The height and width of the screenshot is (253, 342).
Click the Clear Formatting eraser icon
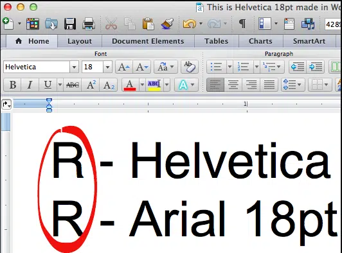point(189,67)
